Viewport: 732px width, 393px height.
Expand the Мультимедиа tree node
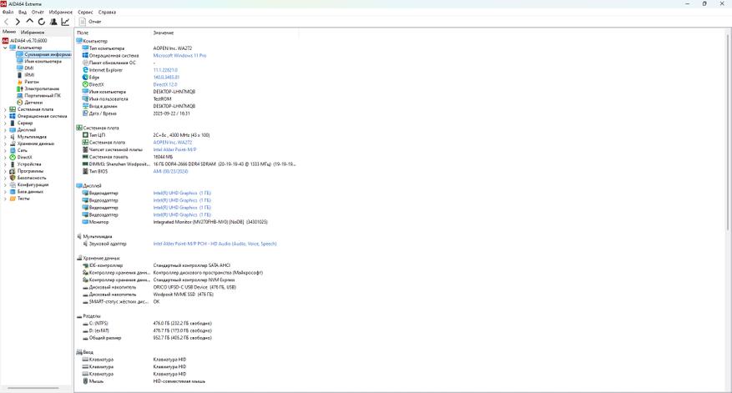(5, 137)
